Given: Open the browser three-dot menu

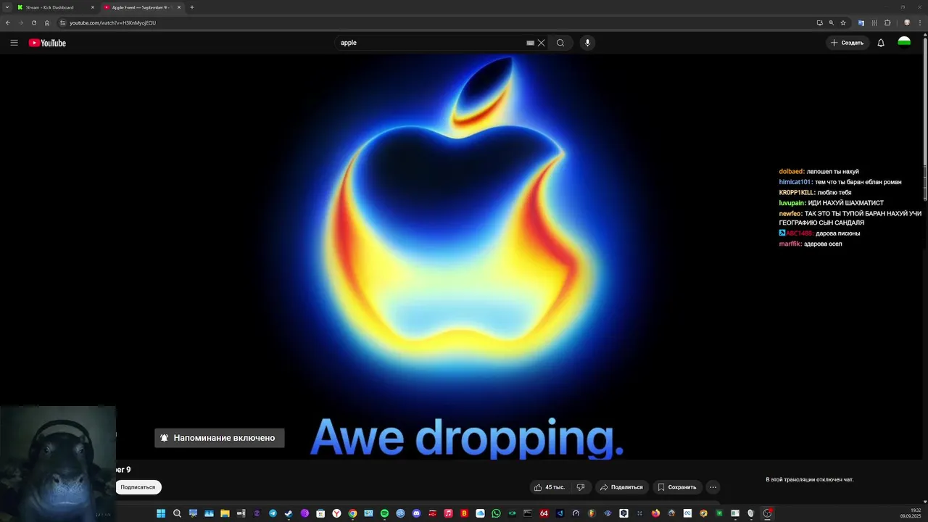Looking at the screenshot, I should (x=921, y=22).
